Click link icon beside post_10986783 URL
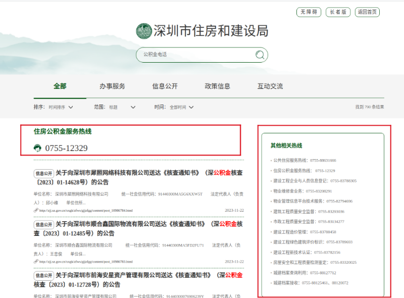 coord(36,262)
